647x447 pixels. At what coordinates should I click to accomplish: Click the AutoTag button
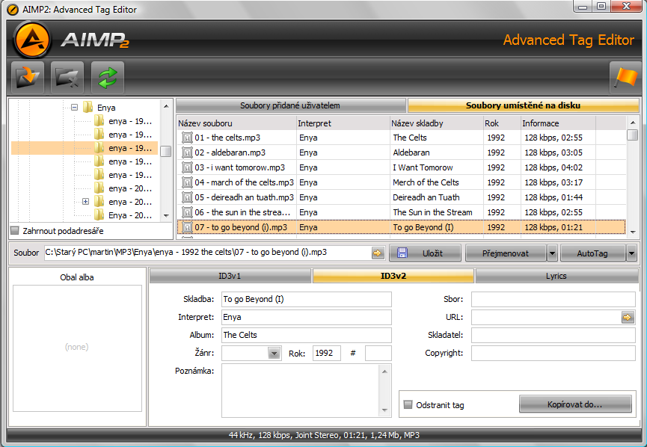[x=592, y=253]
